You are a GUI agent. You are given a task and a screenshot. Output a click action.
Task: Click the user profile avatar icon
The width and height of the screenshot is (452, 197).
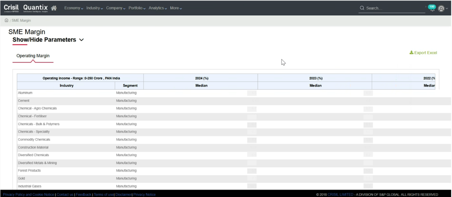[x=441, y=9]
